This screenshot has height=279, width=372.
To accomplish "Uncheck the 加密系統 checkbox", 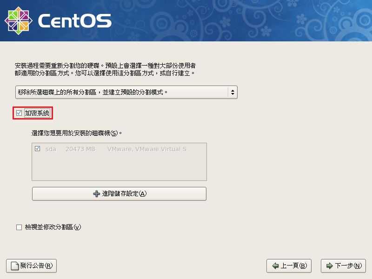I will (x=19, y=113).
